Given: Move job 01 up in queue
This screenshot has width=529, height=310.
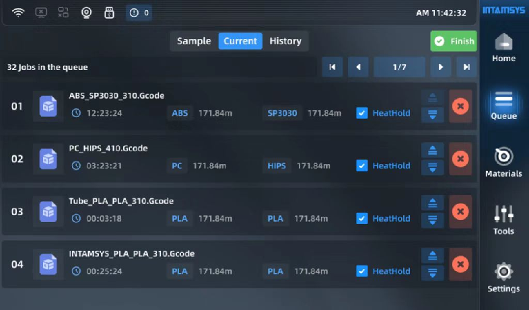Looking at the screenshot, I should click(x=433, y=98).
